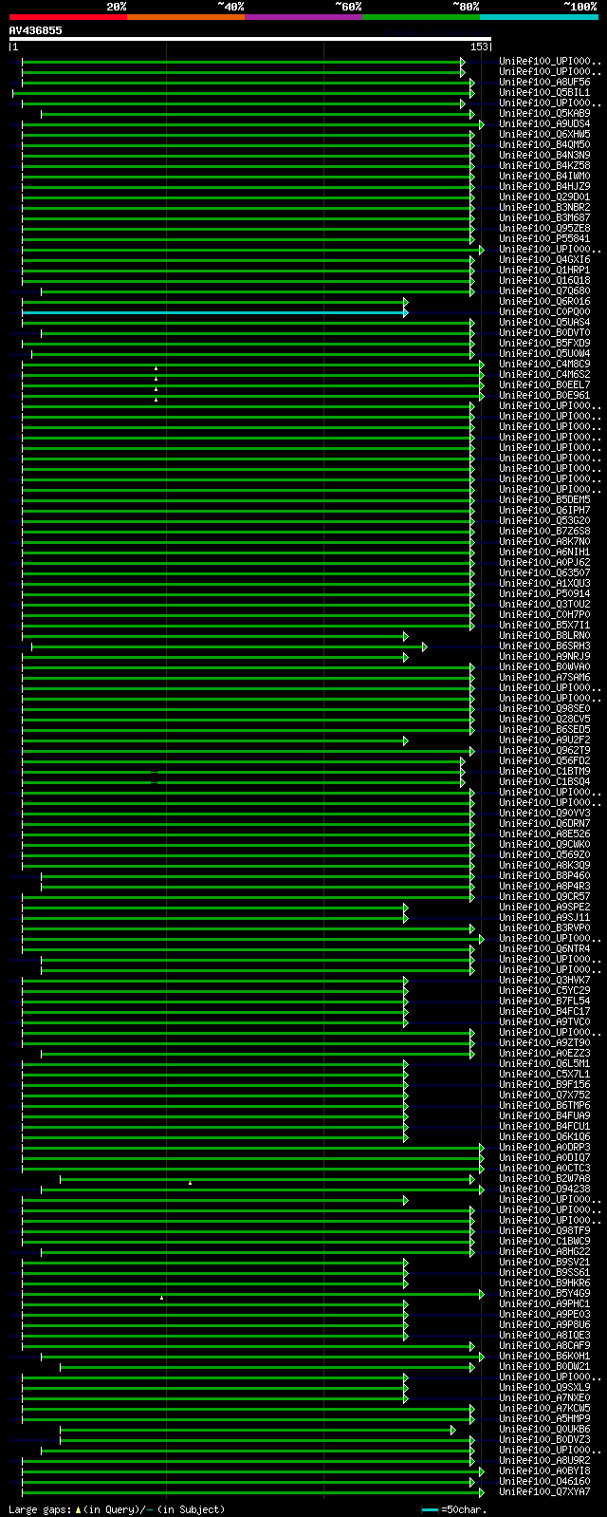Screen dimensions: 607x1517
Task: Click UniRef100_C4M6S2 label
Action: click(x=544, y=375)
